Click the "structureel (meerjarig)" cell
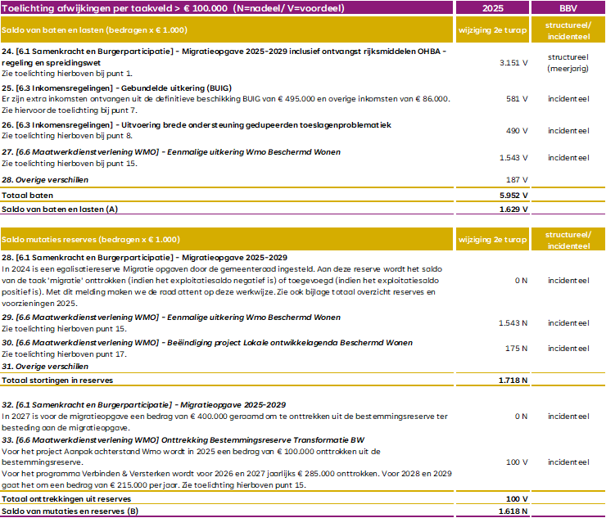The image size is (606, 518). 569,63
